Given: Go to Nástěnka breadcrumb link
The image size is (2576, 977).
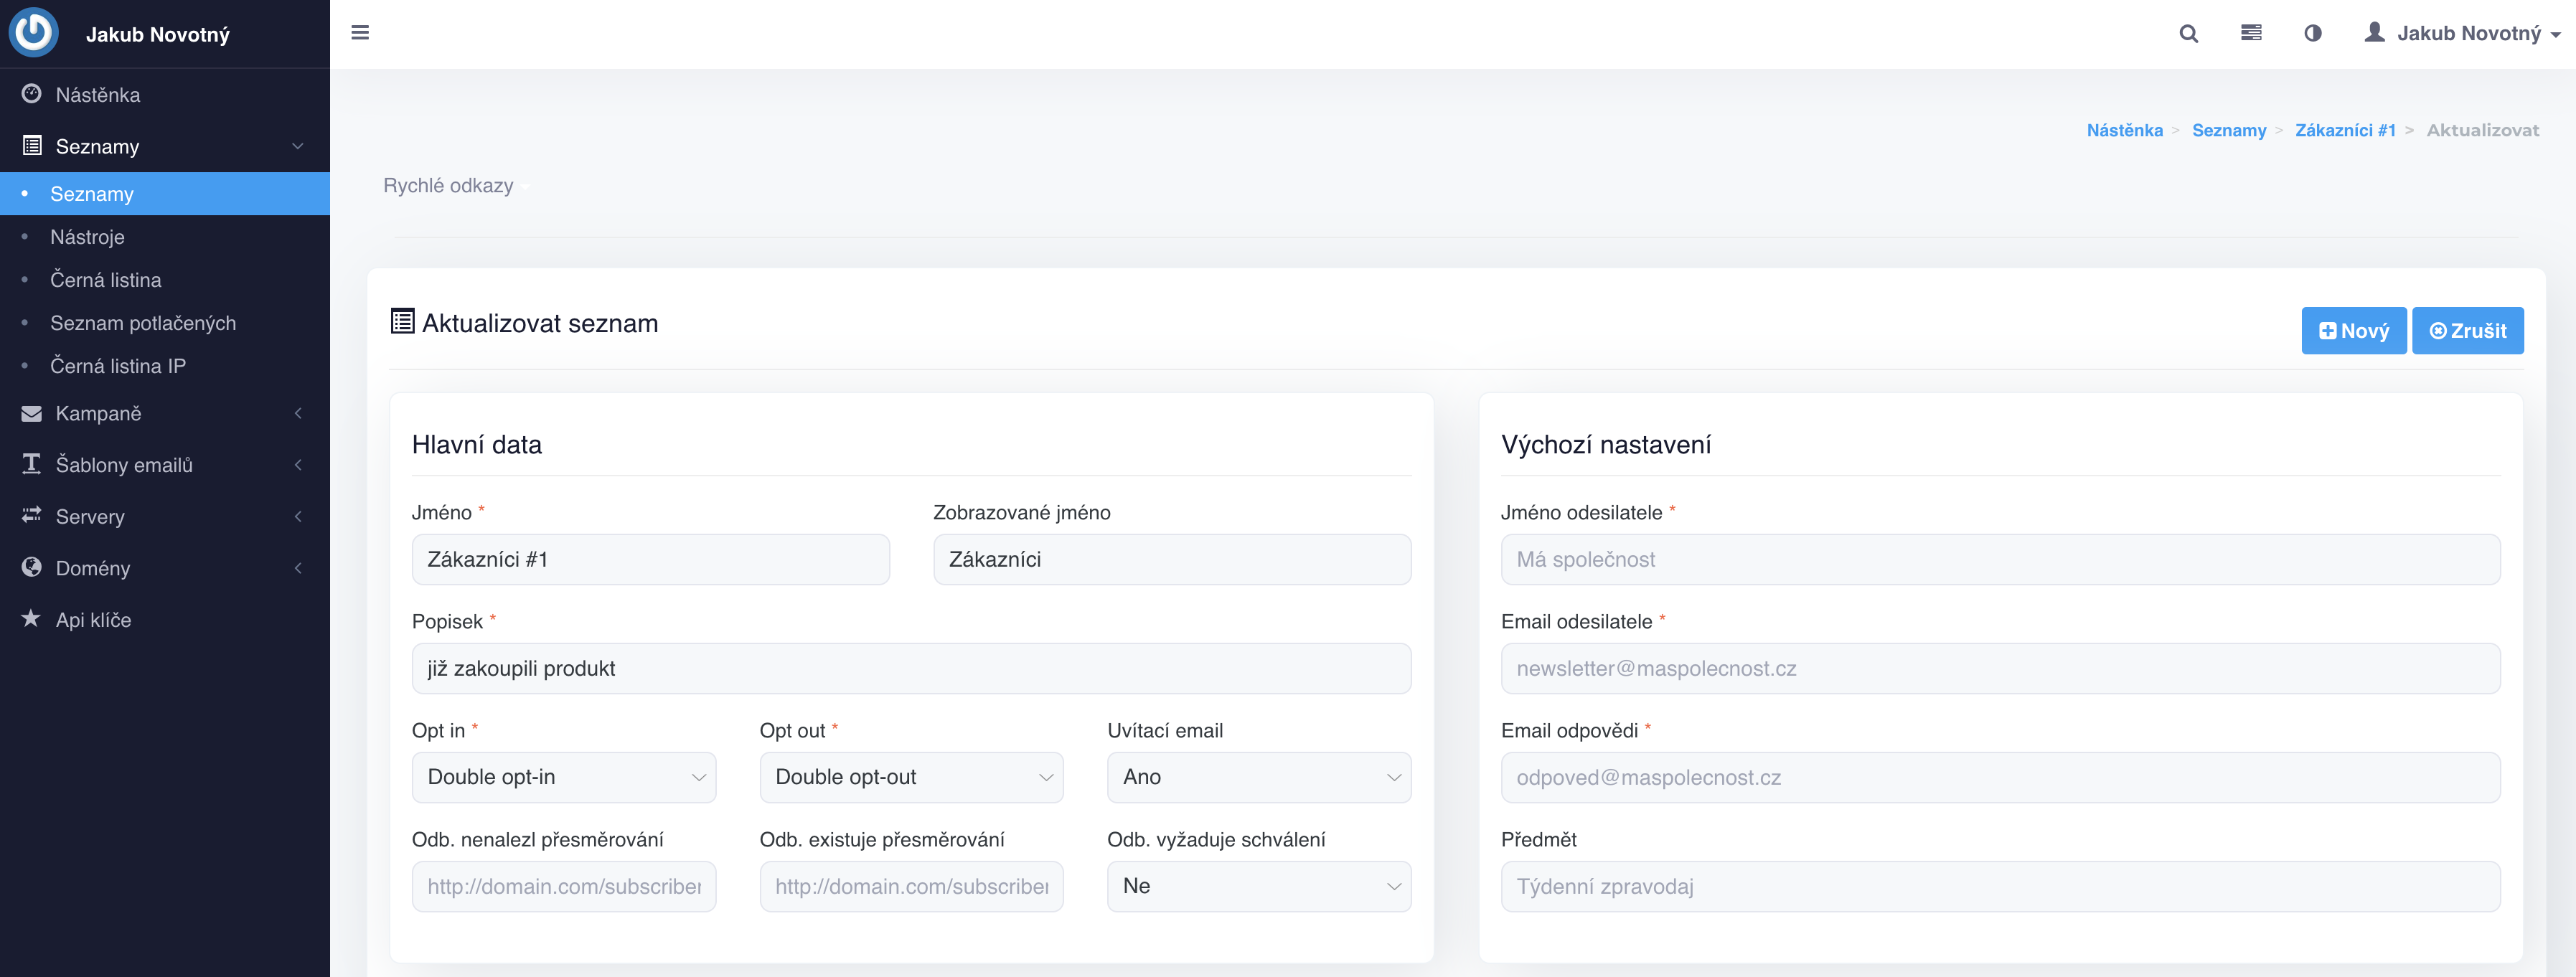Looking at the screenshot, I should (x=2124, y=130).
